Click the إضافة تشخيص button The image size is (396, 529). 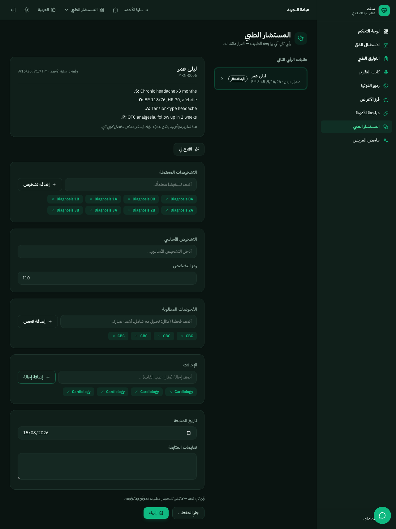click(x=40, y=185)
